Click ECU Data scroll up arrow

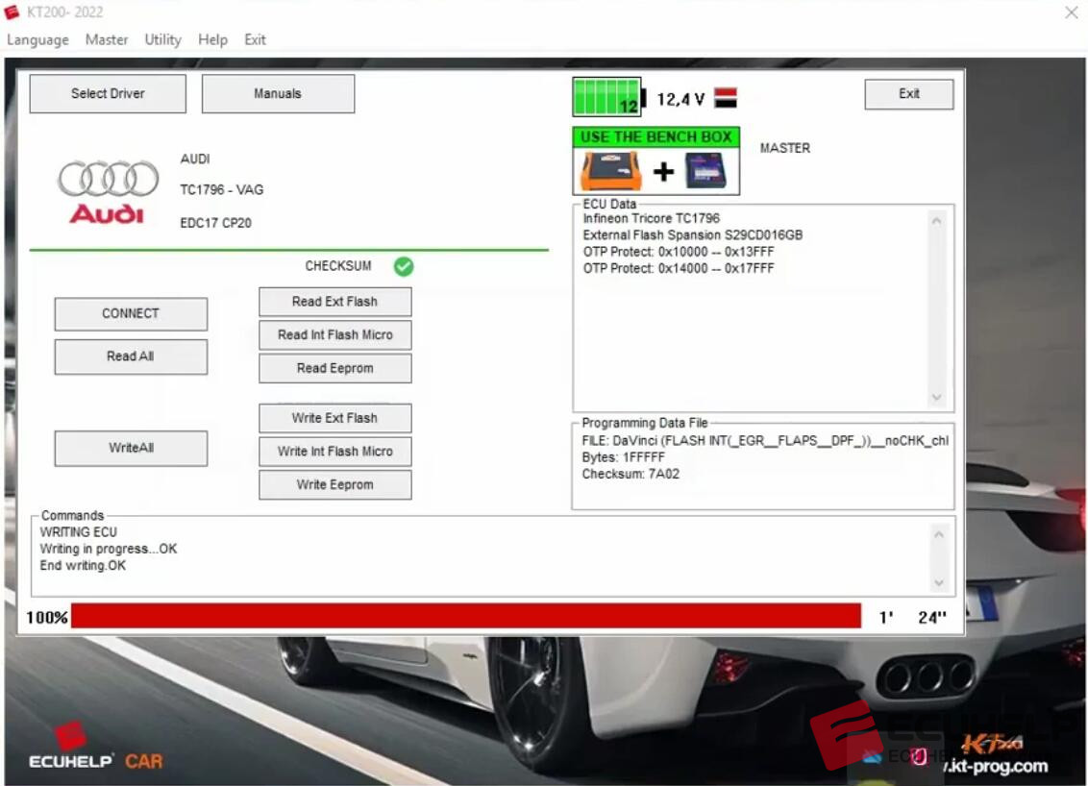pos(937,221)
